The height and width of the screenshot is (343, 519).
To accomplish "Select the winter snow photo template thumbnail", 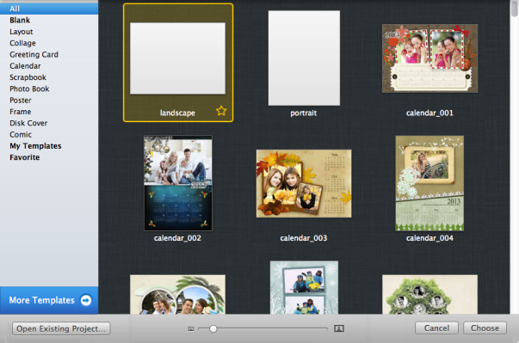I will [304, 287].
